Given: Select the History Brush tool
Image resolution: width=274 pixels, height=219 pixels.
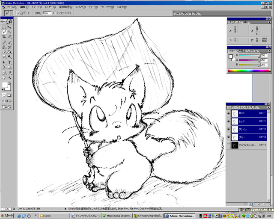Looking at the screenshot, I should coord(9,47).
